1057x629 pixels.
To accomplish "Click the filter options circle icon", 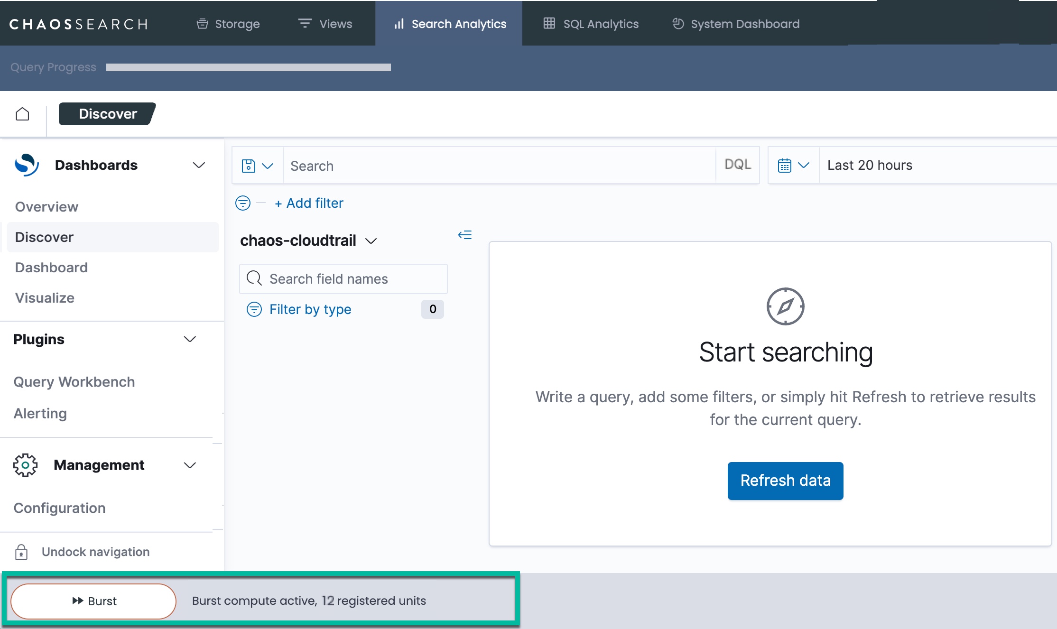I will pos(243,203).
